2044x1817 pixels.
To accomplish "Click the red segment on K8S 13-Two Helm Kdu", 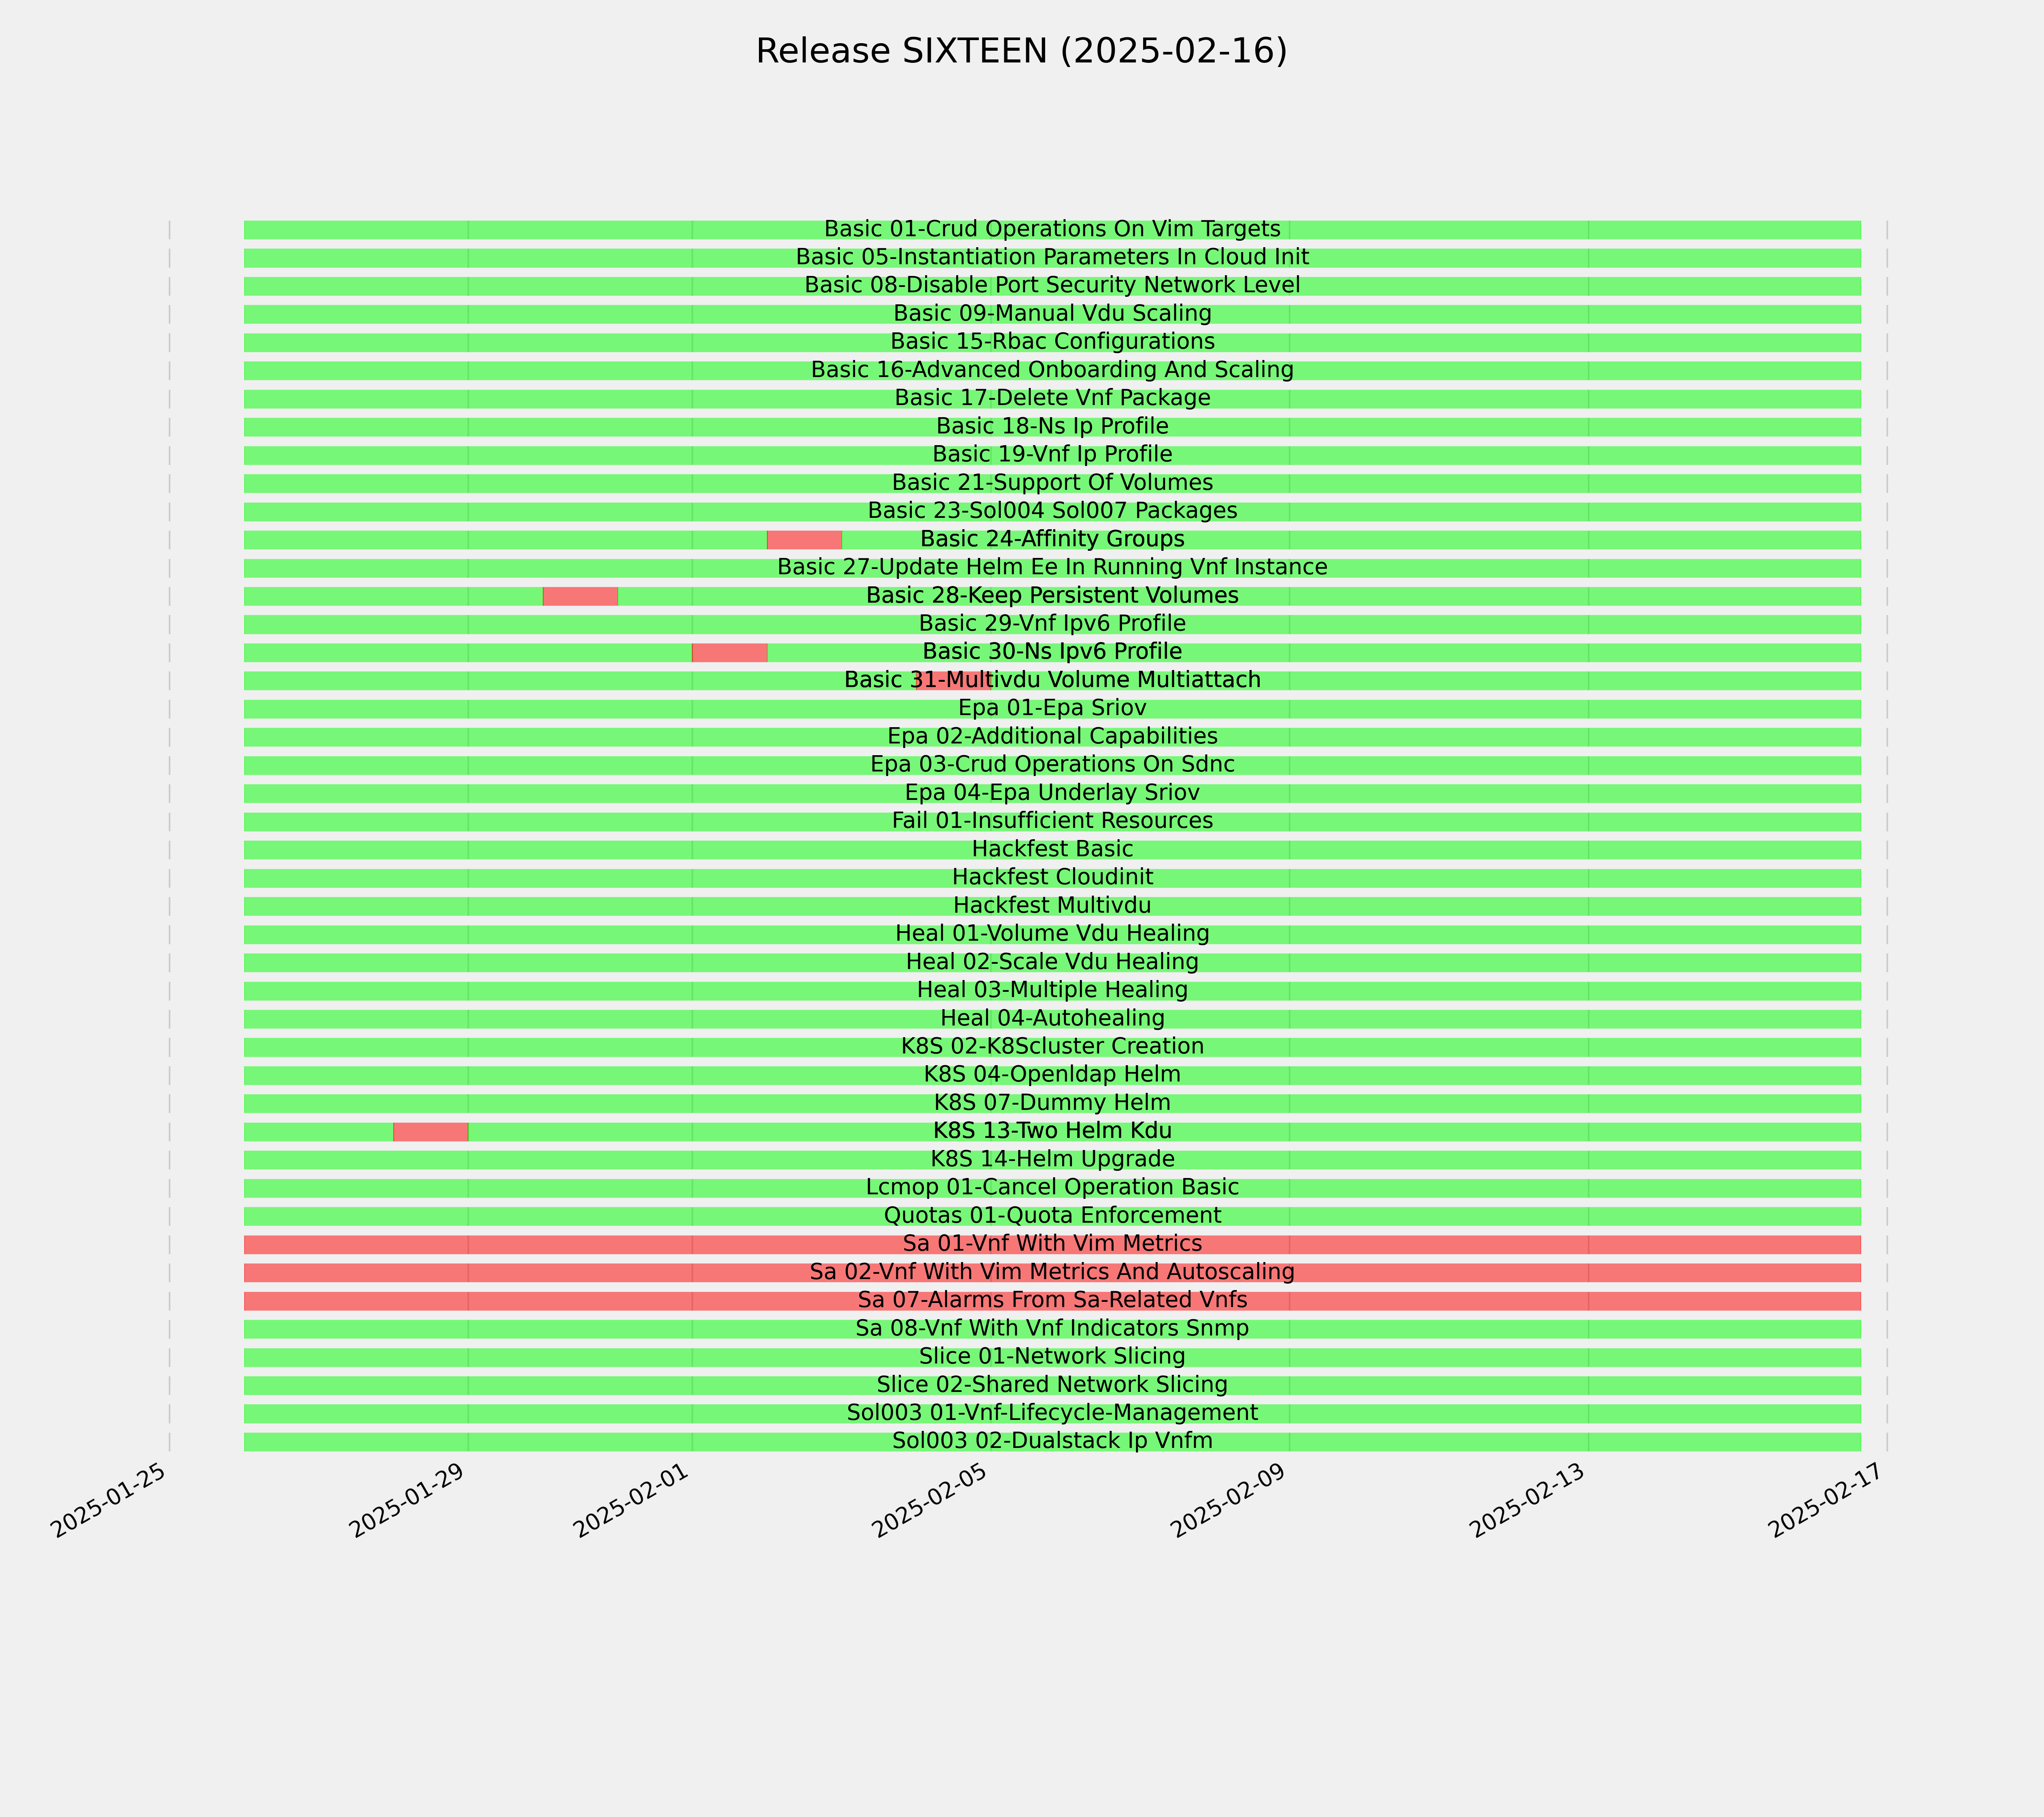I will (x=431, y=1132).
